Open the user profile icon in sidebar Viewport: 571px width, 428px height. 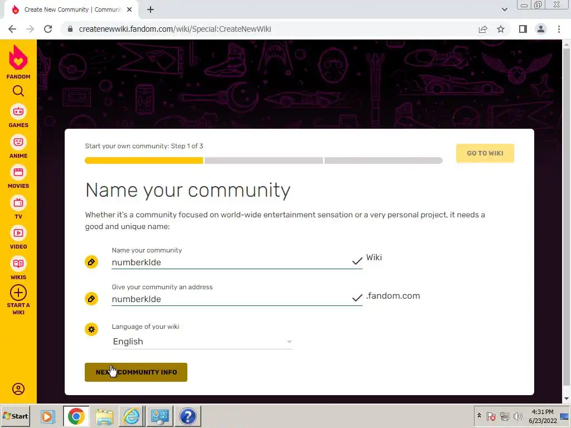pos(18,389)
